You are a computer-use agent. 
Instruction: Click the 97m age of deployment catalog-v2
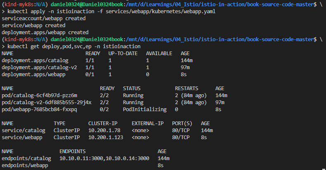click(x=185, y=68)
